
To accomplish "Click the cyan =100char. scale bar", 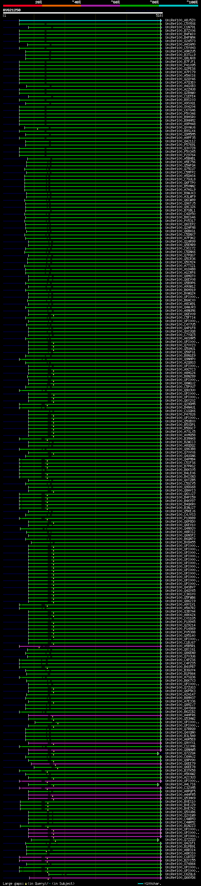I will (140, 883).
